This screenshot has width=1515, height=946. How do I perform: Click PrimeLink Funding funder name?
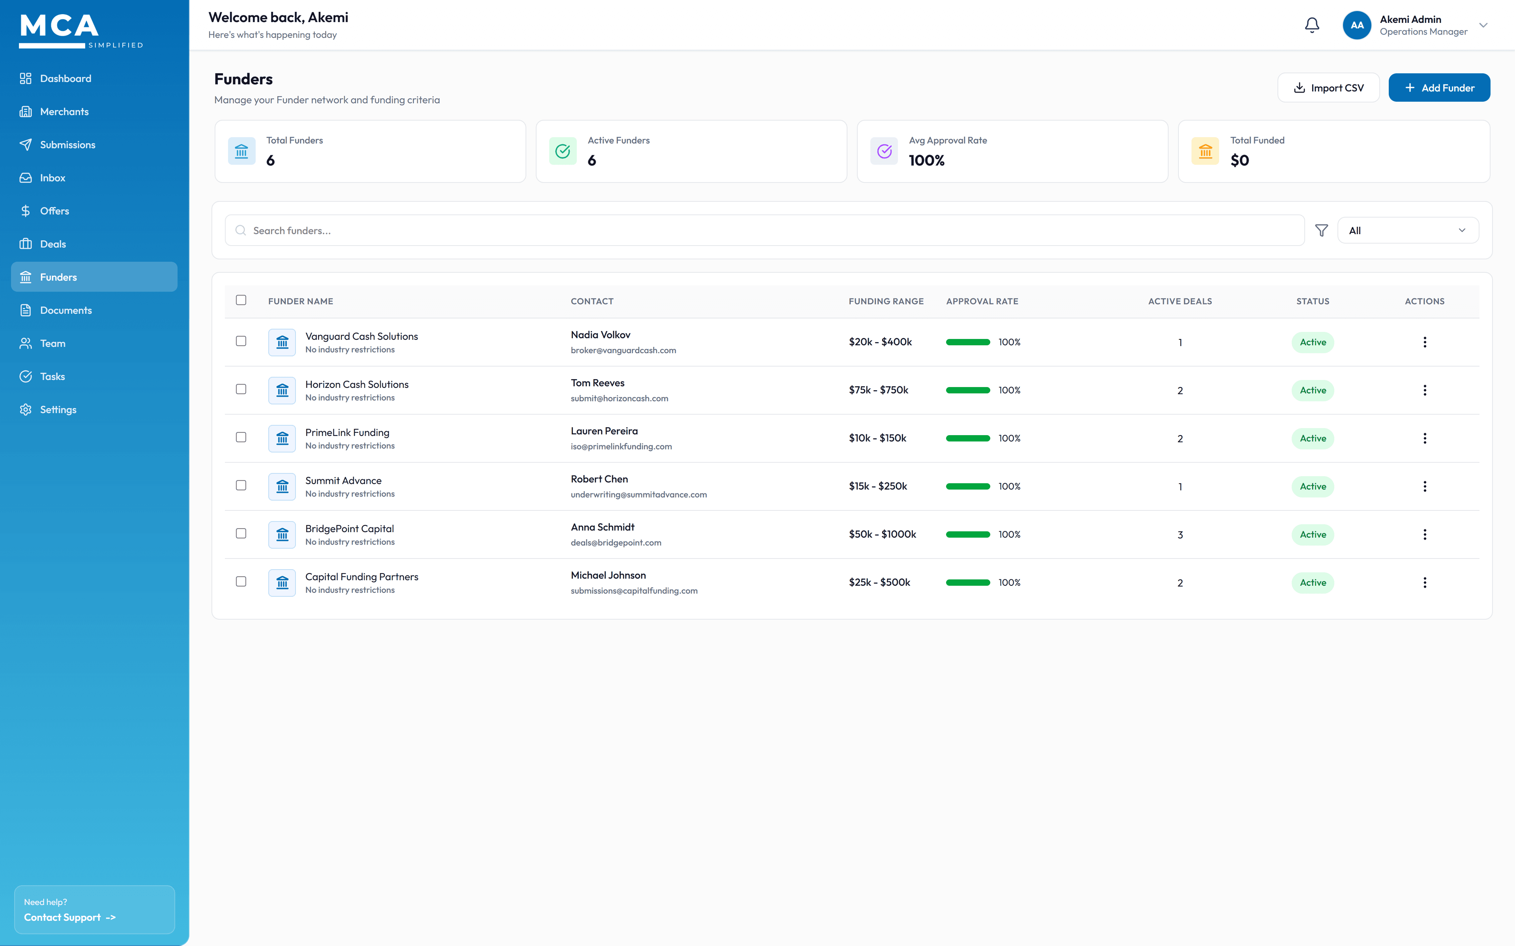tap(348, 432)
